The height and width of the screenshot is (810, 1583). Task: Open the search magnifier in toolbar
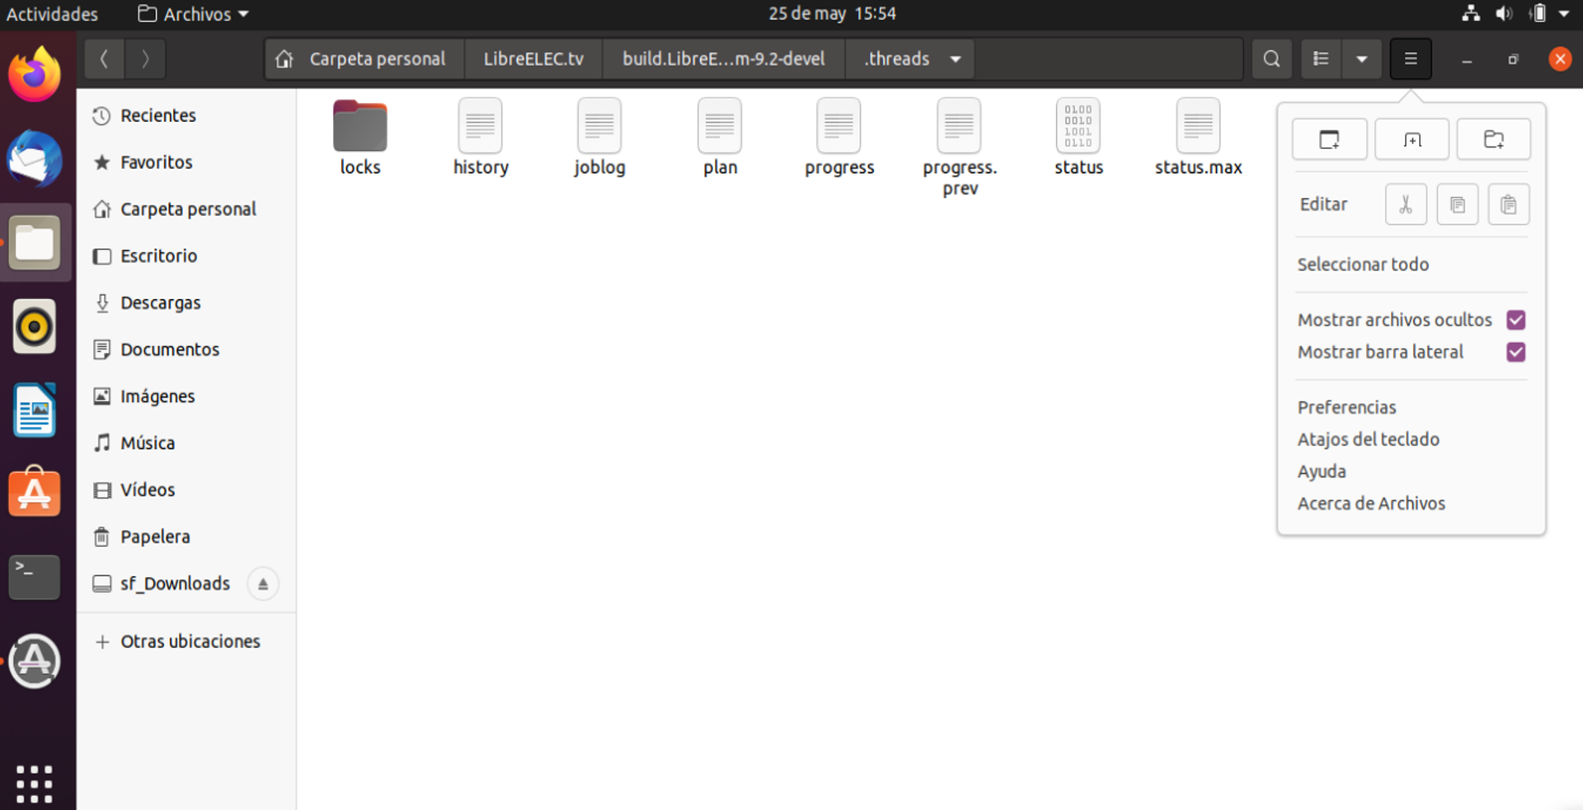(x=1271, y=59)
